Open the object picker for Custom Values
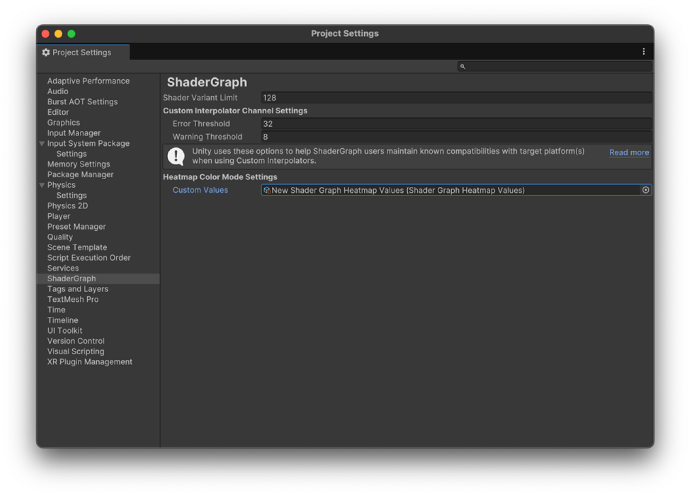This screenshot has width=690, height=496. [x=645, y=190]
